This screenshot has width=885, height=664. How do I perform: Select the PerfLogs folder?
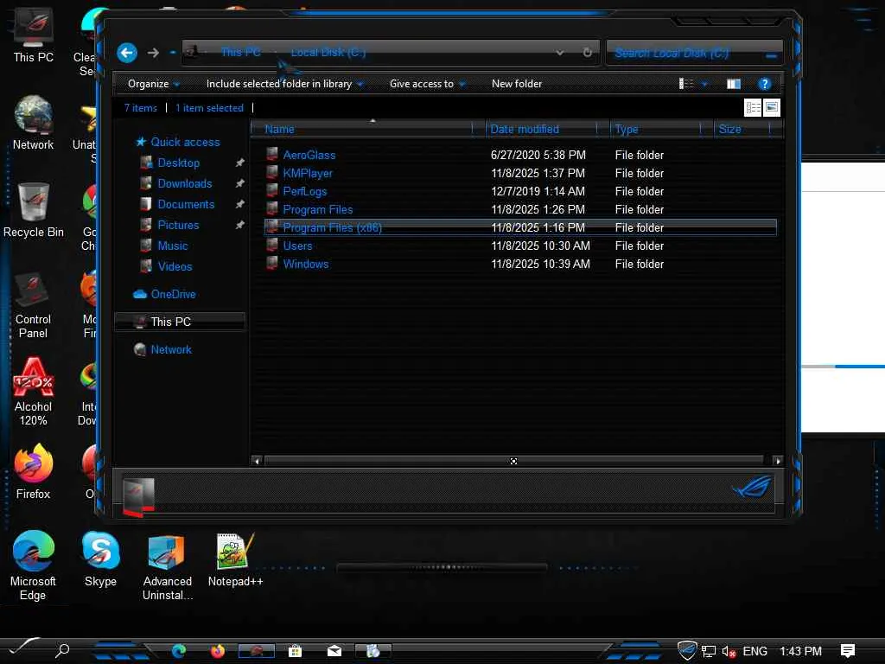tap(305, 191)
